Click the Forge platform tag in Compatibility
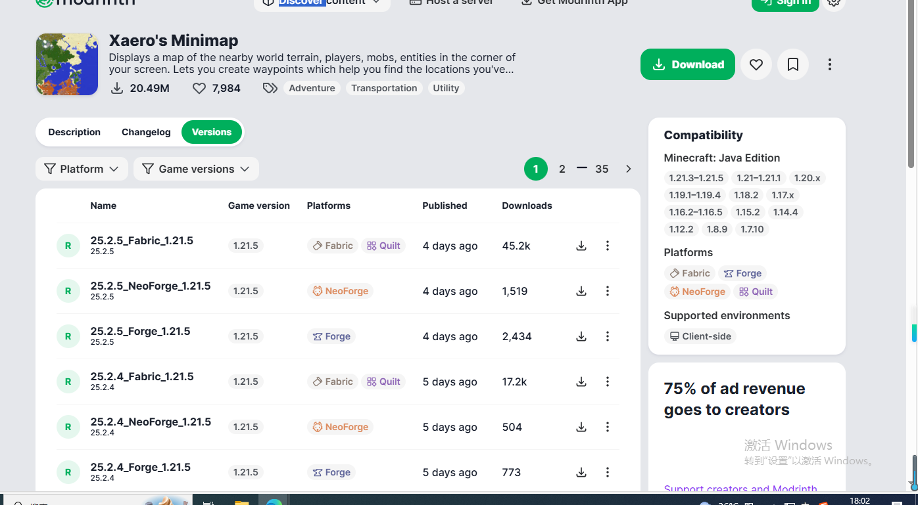 click(742, 273)
